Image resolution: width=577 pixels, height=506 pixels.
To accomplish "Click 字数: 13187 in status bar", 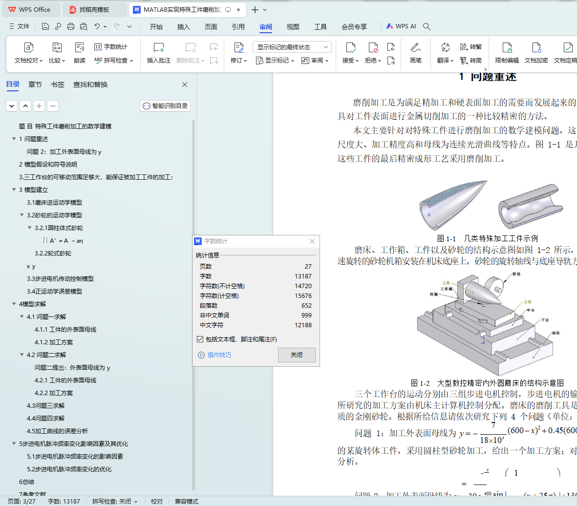I will coord(64,501).
